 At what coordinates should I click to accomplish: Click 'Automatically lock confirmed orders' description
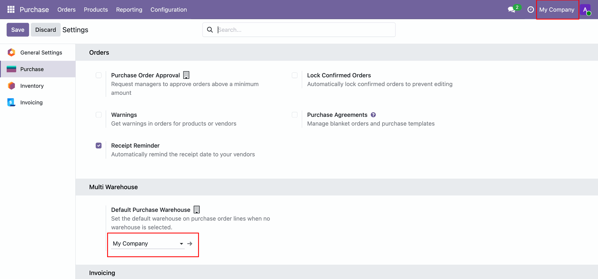[380, 84]
